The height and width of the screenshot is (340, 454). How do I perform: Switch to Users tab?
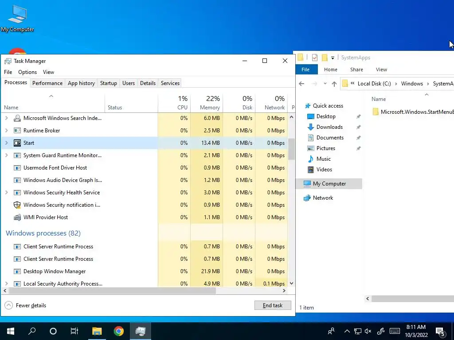tap(129, 83)
